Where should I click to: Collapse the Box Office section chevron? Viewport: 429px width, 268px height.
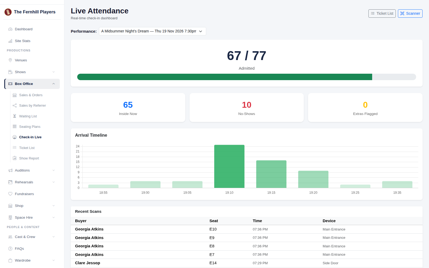tap(54, 84)
